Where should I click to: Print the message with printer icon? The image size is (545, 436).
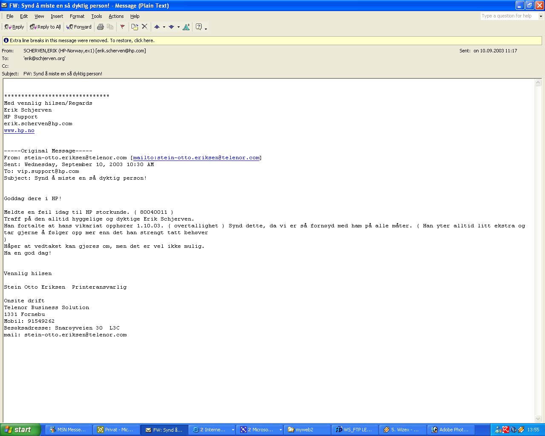[x=100, y=27]
